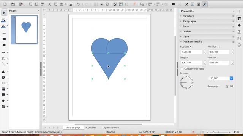Switch to the Lignes de cote tab

click(110, 128)
